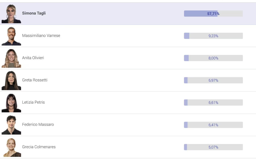Screen dimensions: 256x161
Task: Click Simona Tagli's profile photo
Action: click(11, 14)
